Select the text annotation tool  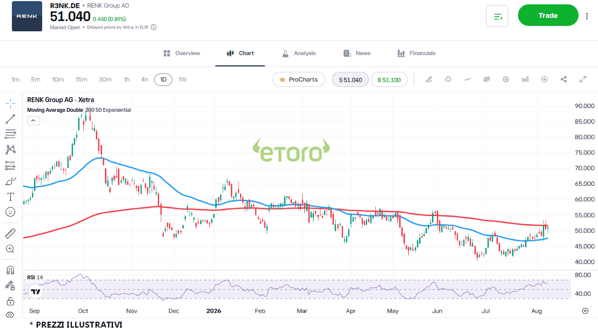pyautogui.click(x=10, y=197)
